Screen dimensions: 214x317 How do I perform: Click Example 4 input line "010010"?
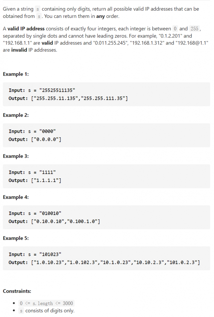35,213
